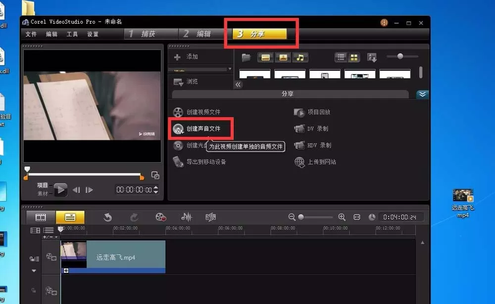Image resolution: width=495 pixels, height=304 pixels.
Task: Click the preview jog handle marker
Action: [x=27, y=170]
